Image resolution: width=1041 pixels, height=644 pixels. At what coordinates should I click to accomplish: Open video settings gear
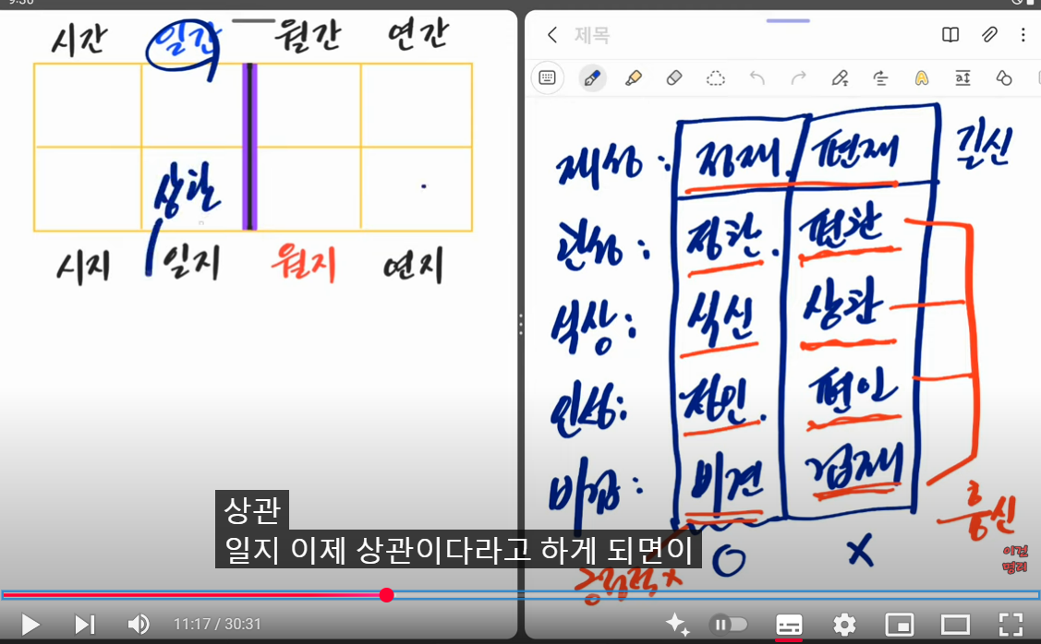click(844, 624)
